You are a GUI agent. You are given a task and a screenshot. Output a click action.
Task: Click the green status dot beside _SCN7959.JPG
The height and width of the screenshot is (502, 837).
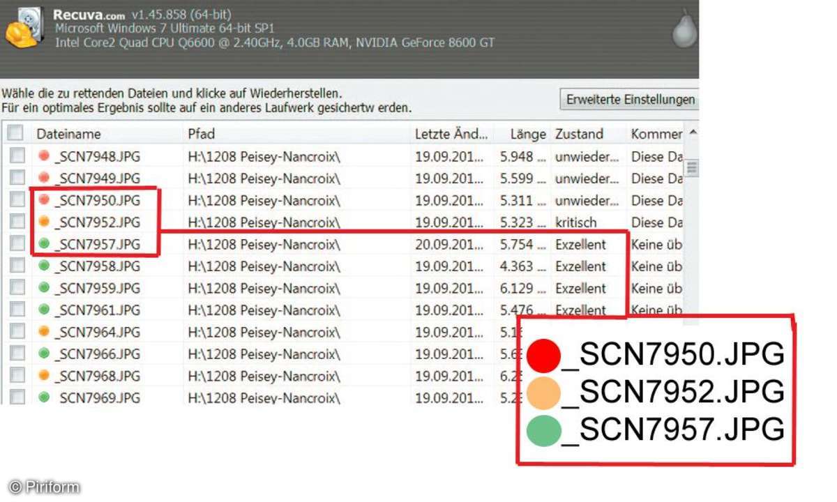[44, 288]
